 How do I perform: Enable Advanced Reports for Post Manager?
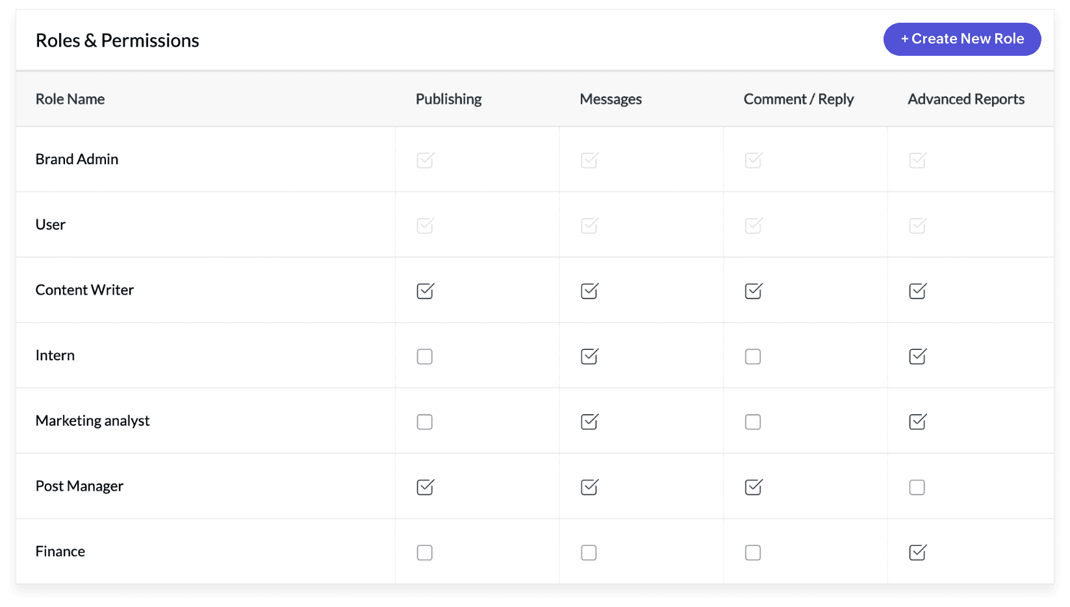coord(917,488)
